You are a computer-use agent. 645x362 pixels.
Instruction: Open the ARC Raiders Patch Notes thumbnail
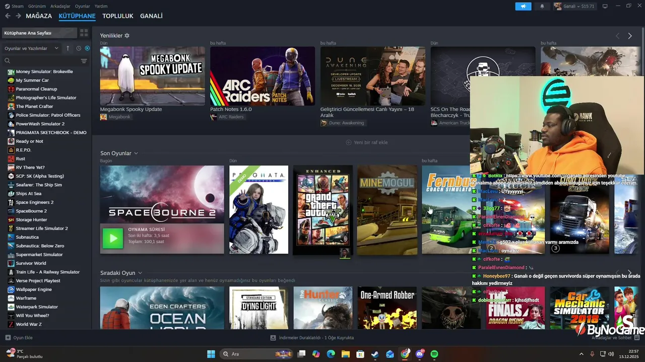click(263, 76)
